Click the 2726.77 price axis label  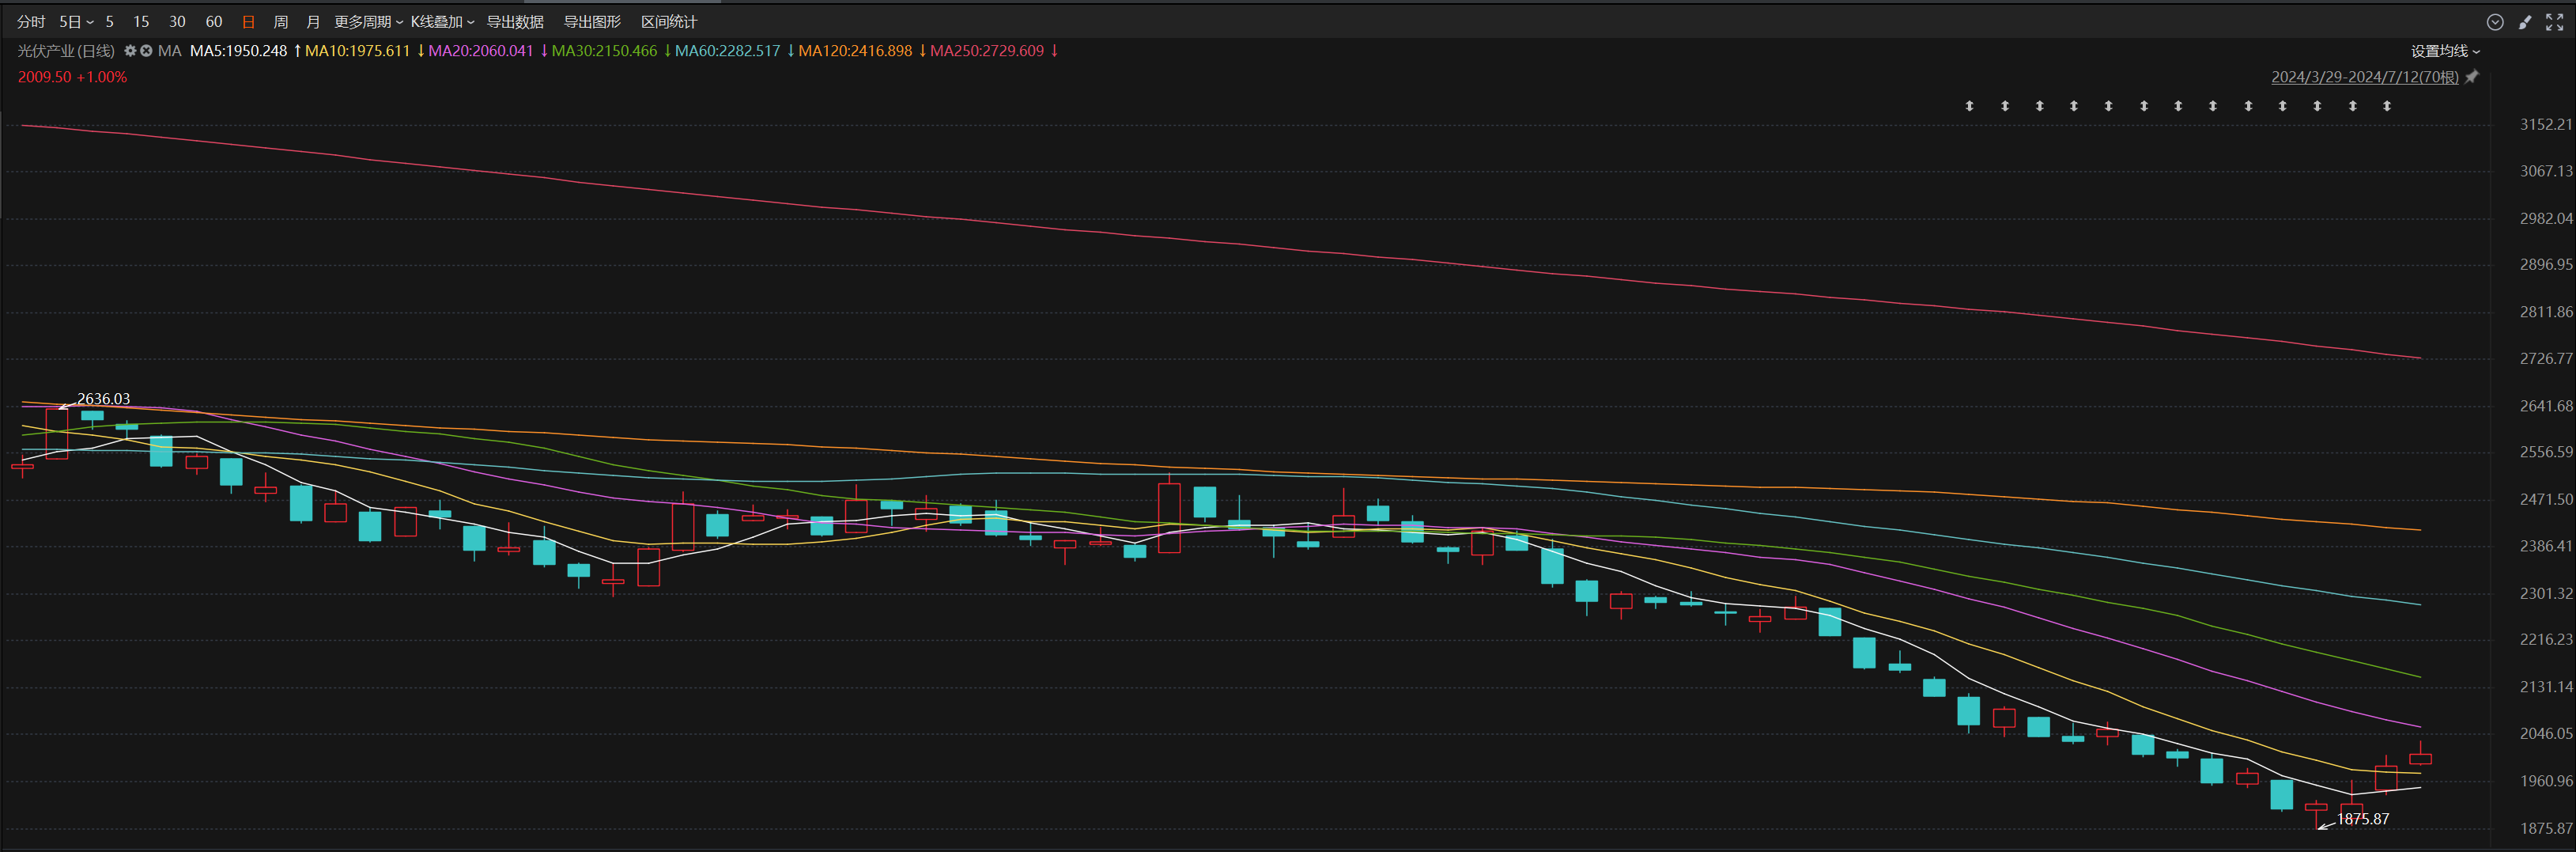(2546, 358)
